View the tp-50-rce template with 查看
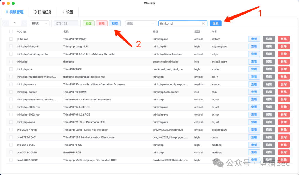299x175 pixels. point(254,39)
